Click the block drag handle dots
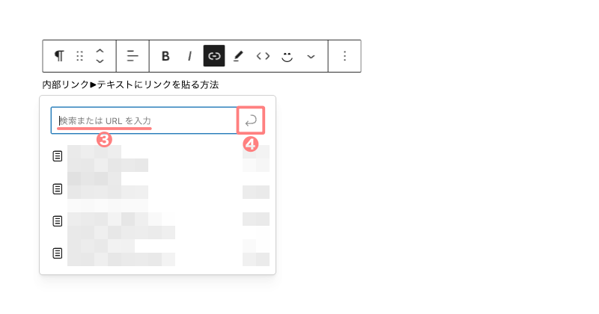This screenshot has width=599, height=314. pyautogui.click(x=79, y=56)
